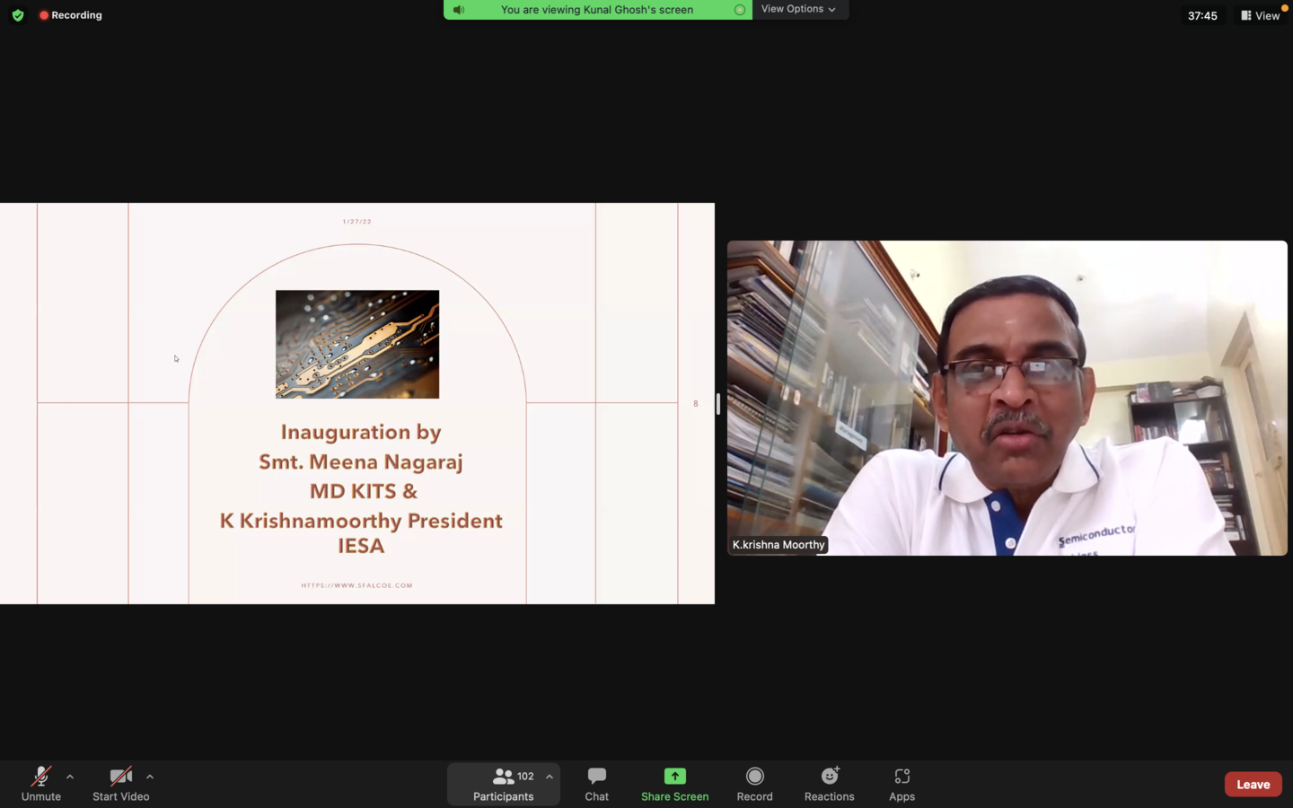Viewport: 1293px width, 808px height.
Task: Click the green encryption shield icon
Action: coord(18,15)
